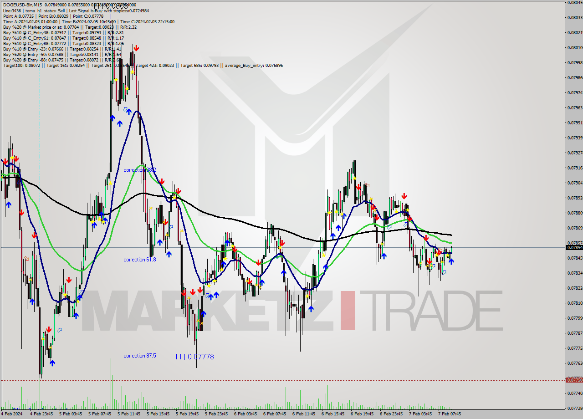
Task: Click the 5 Feb 19:45 time label
Action: coord(187,414)
